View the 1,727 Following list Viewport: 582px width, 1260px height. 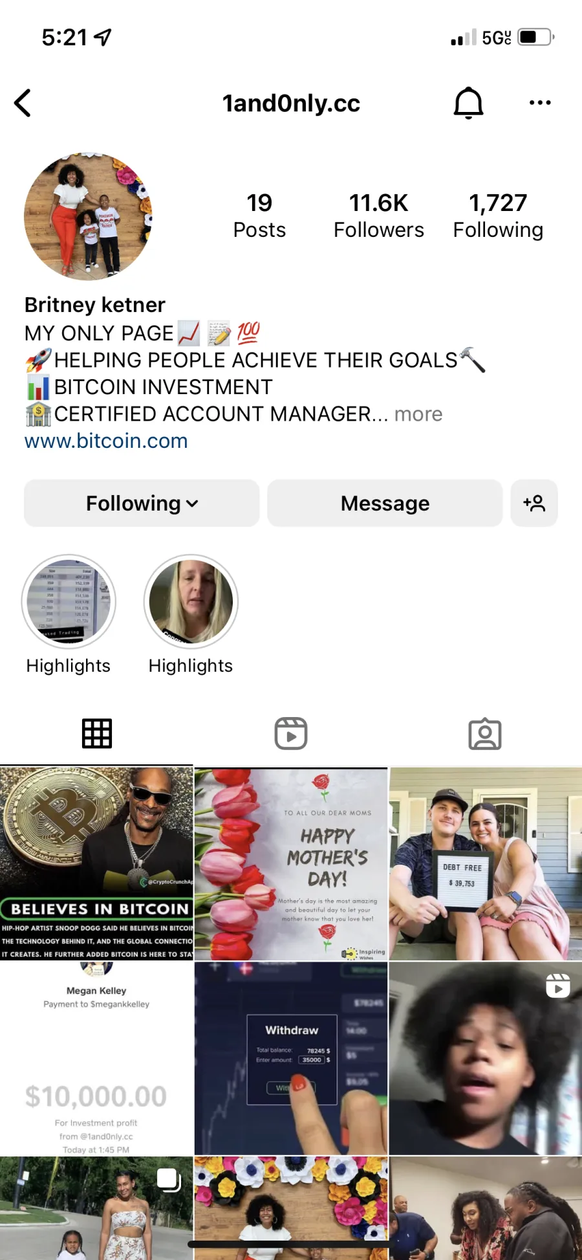(498, 216)
